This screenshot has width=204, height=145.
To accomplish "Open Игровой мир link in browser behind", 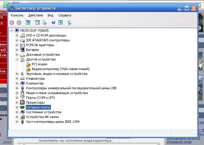I will click(x=179, y=142).
